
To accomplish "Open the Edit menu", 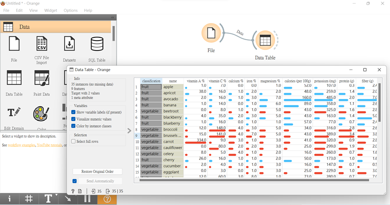I will pos(19,10).
